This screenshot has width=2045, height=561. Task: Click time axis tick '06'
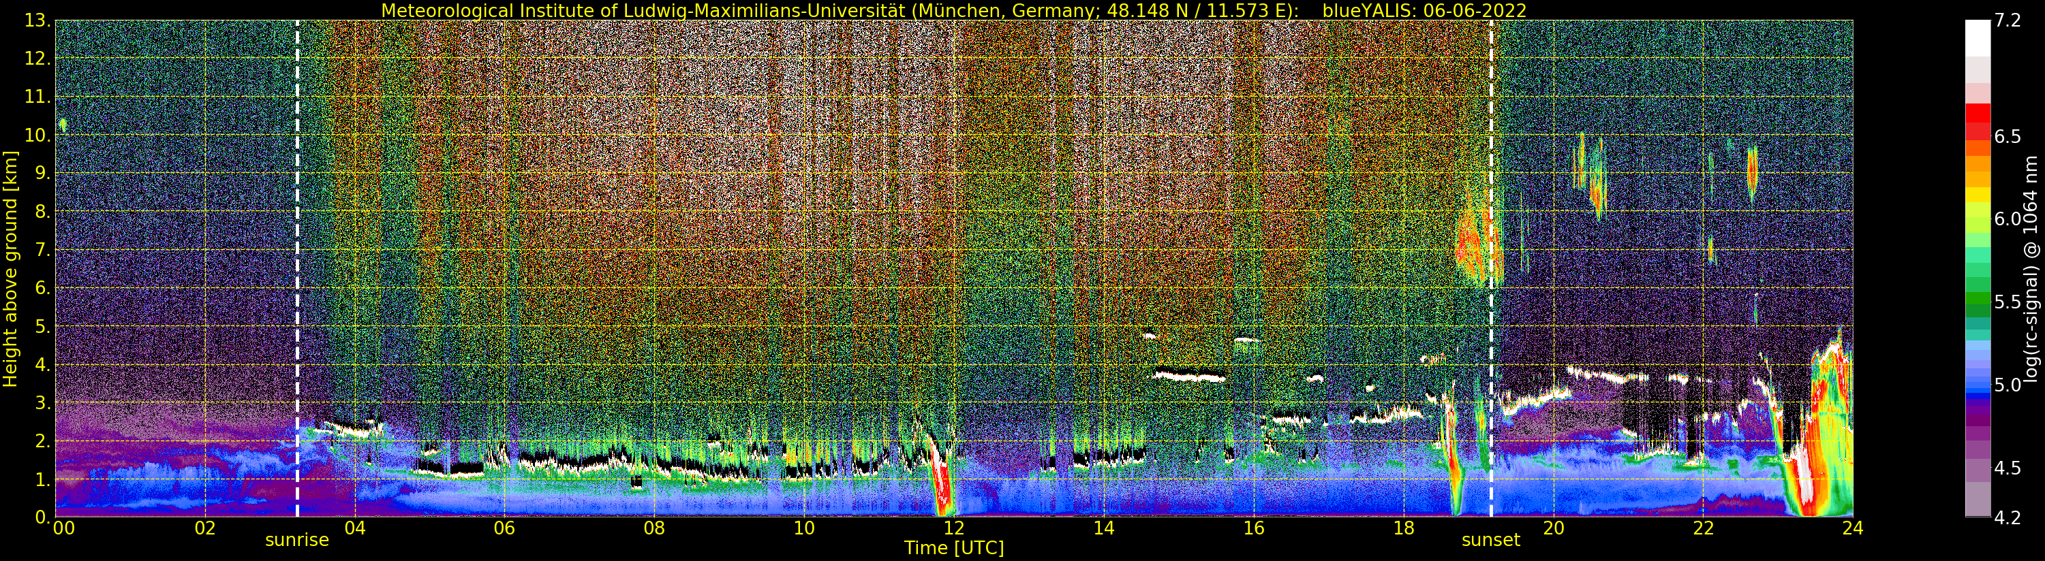[x=504, y=528]
